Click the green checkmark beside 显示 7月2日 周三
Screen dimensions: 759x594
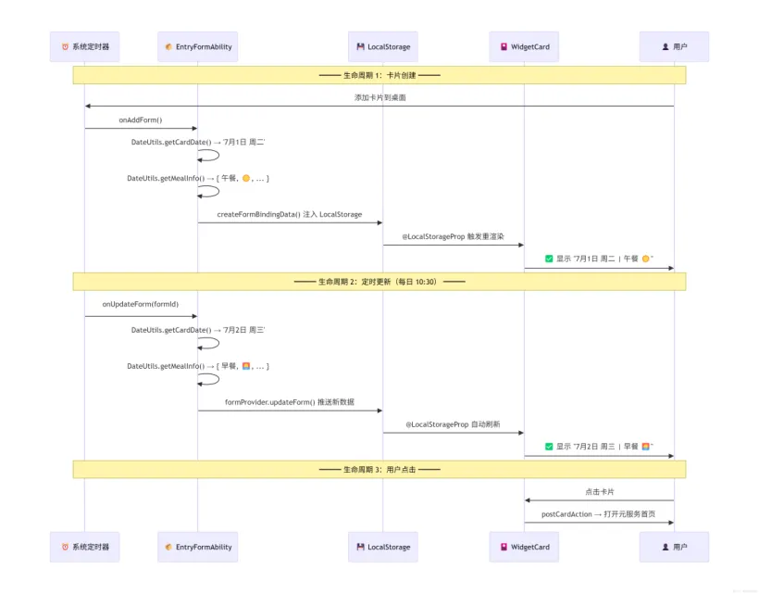[x=549, y=447]
